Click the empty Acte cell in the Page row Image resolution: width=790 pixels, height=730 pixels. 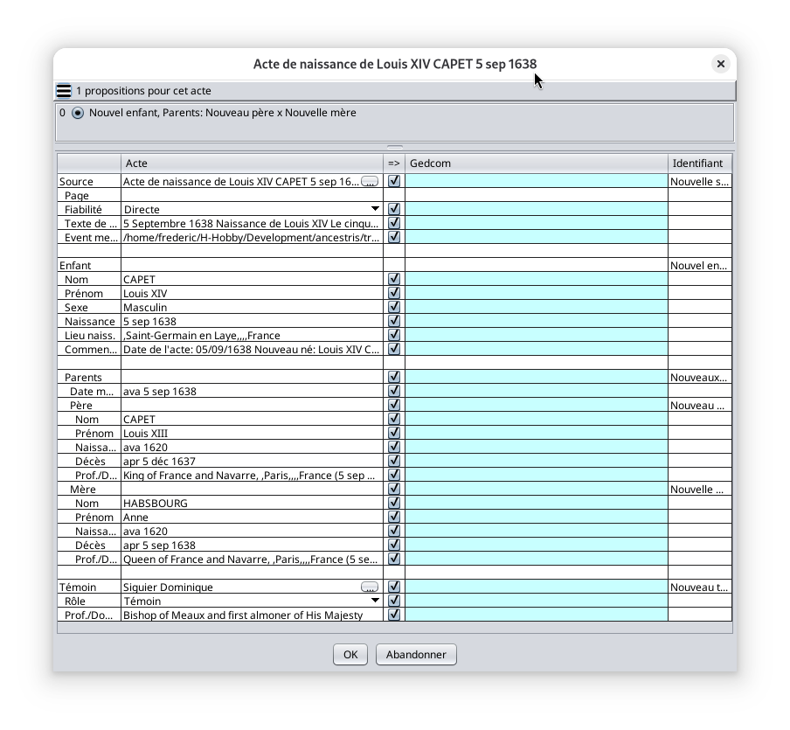click(x=252, y=196)
